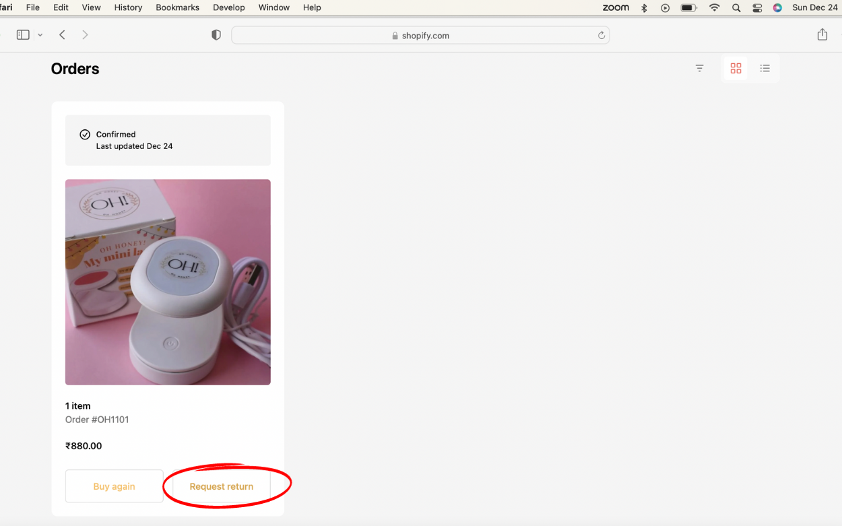Open Control Center in the menu bar
The image size is (842, 526).
coord(757,8)
